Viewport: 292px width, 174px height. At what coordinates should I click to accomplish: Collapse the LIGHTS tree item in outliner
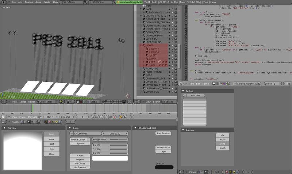tap(141, 45)
